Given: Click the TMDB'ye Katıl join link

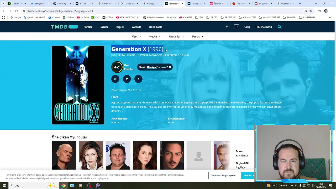Looking at the screenshot, I should click(x=263, y=27).
